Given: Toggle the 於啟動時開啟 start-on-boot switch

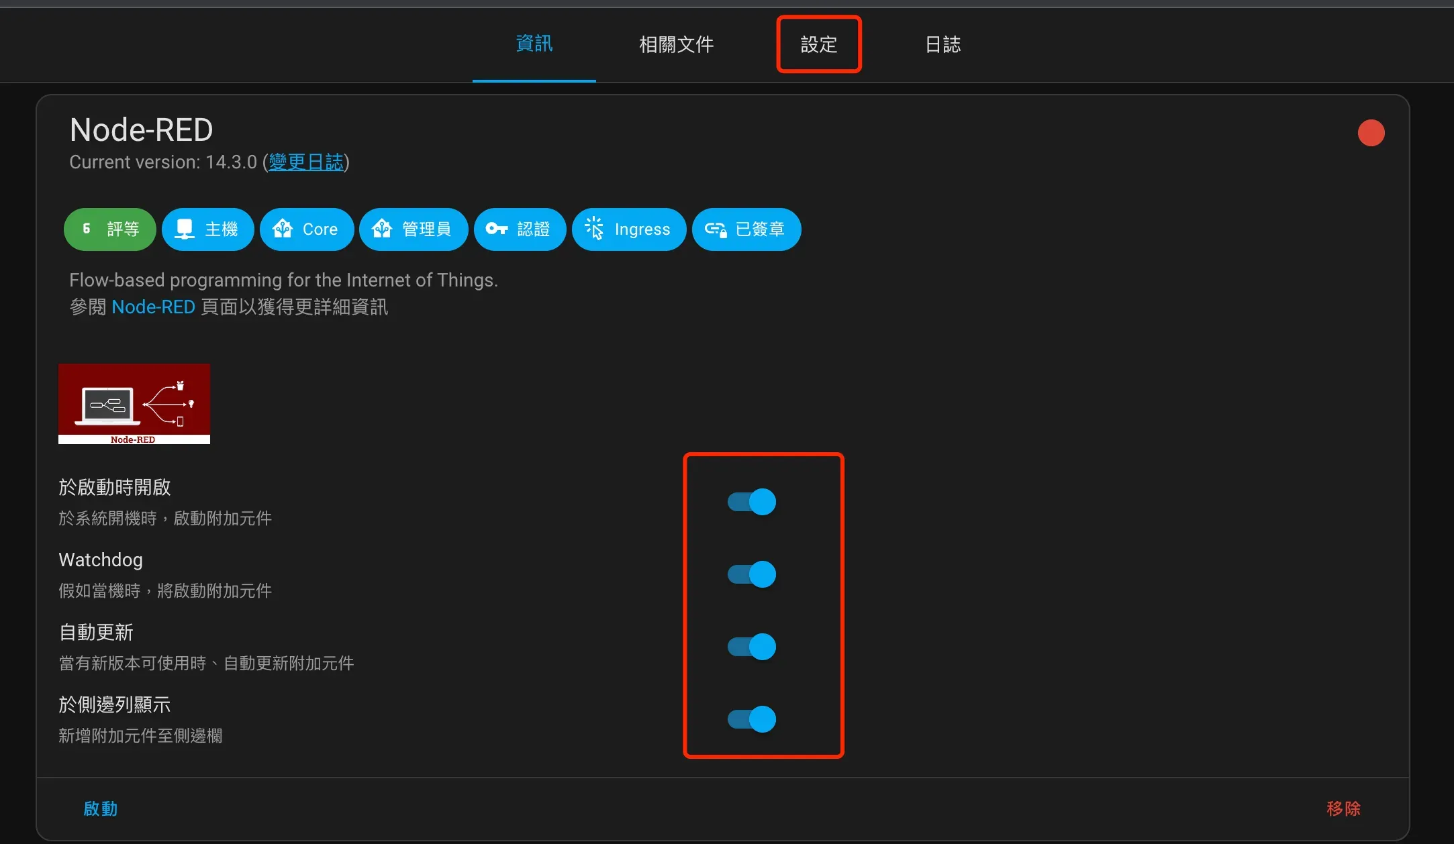Looking at the screenshot, I should 752,502.
